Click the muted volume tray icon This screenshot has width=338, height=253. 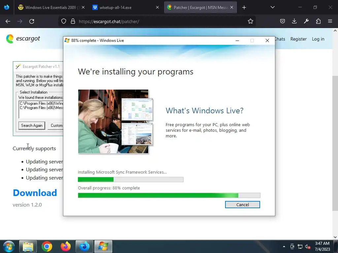click(308, 246)
